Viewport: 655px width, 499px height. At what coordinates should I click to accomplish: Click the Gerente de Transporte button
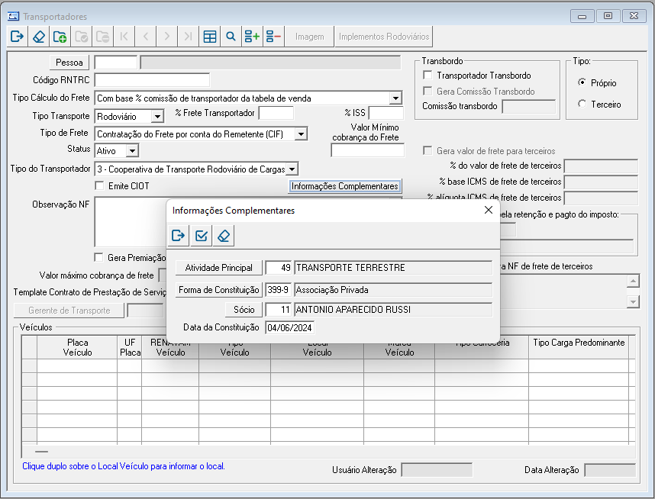pyautogui.click(x=69, y=311)
